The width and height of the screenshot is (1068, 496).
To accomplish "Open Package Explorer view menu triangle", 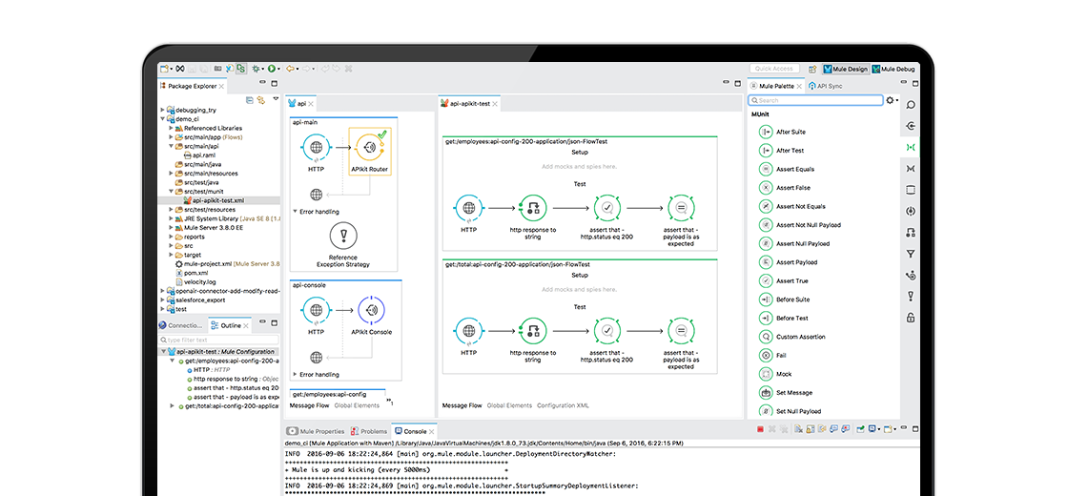I will [x=276, y=99].
